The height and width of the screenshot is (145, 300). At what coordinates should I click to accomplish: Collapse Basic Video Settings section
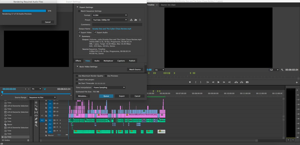pyautogui.click(x=77, y=66)
